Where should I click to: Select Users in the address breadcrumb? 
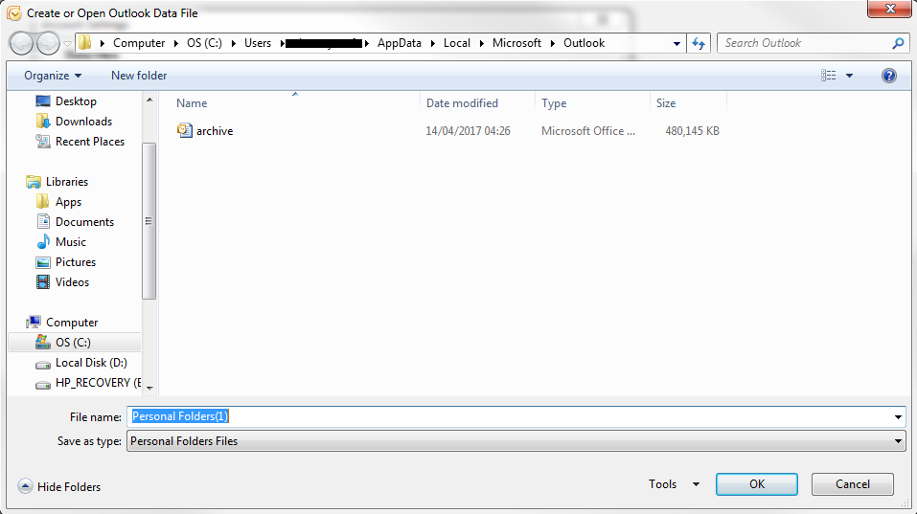coord(258,43)
